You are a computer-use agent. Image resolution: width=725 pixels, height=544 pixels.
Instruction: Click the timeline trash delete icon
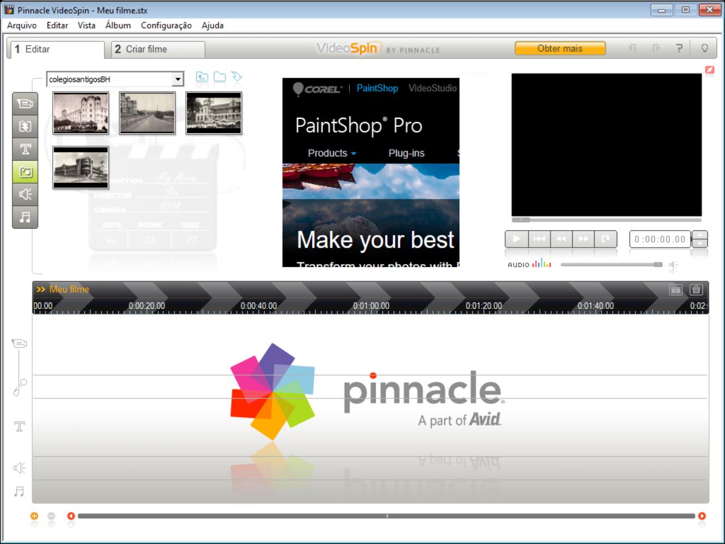point(696,290)
